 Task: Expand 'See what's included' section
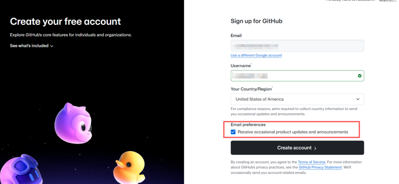30,46
